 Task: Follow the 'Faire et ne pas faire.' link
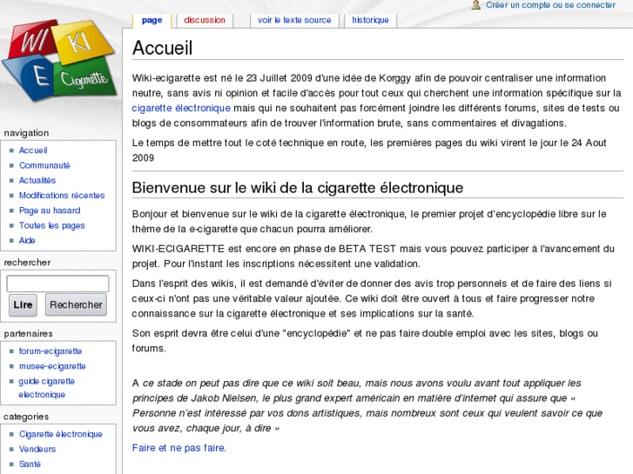[179, 448]
